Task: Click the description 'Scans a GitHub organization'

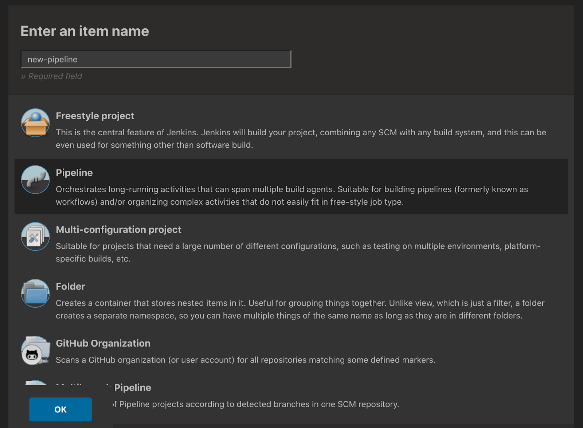Action: pyautogui.click(x=246, y=360)
